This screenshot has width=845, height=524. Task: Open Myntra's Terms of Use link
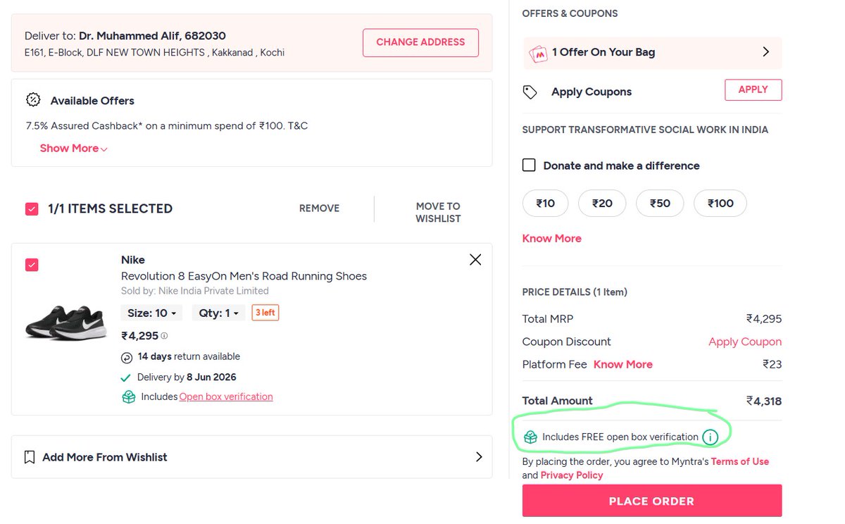(740, 462)
